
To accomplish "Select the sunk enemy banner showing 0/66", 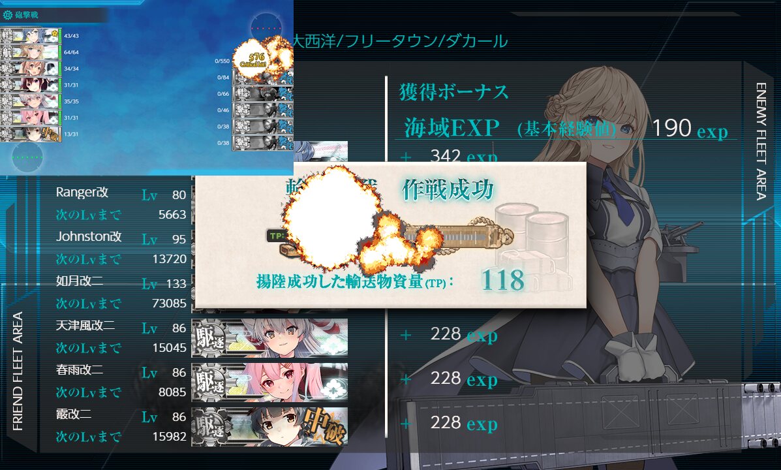I will click(263, 94).
